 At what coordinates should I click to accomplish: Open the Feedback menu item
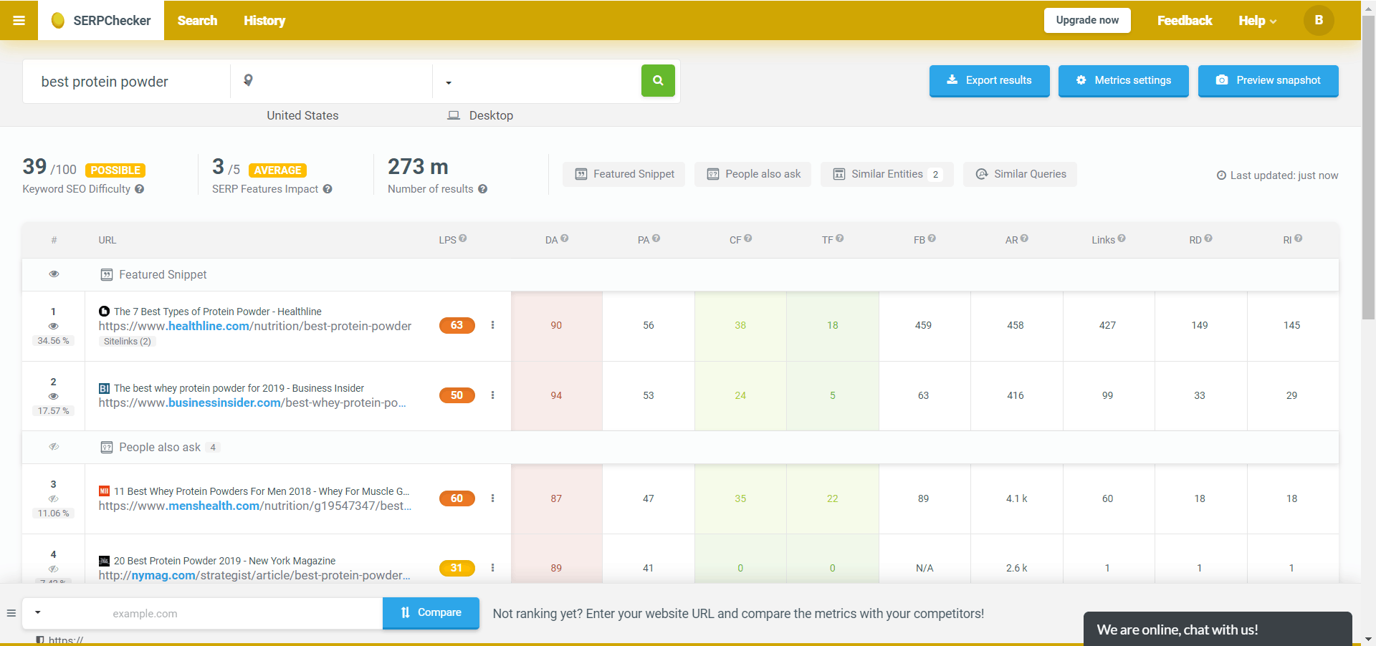tap(1185, 20)
